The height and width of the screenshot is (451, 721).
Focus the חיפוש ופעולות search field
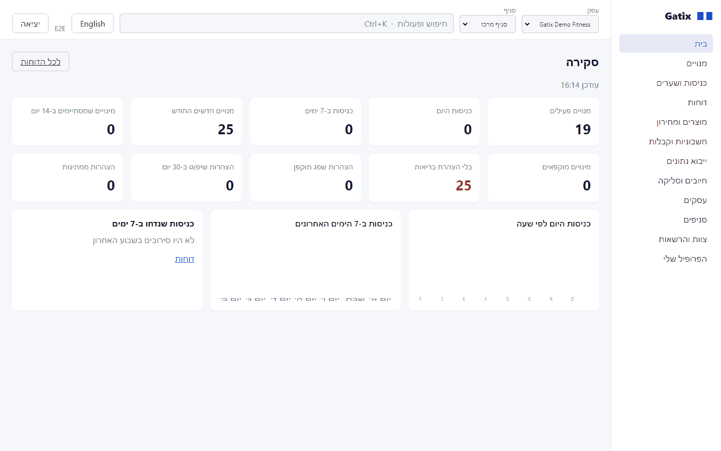(286, 24)
